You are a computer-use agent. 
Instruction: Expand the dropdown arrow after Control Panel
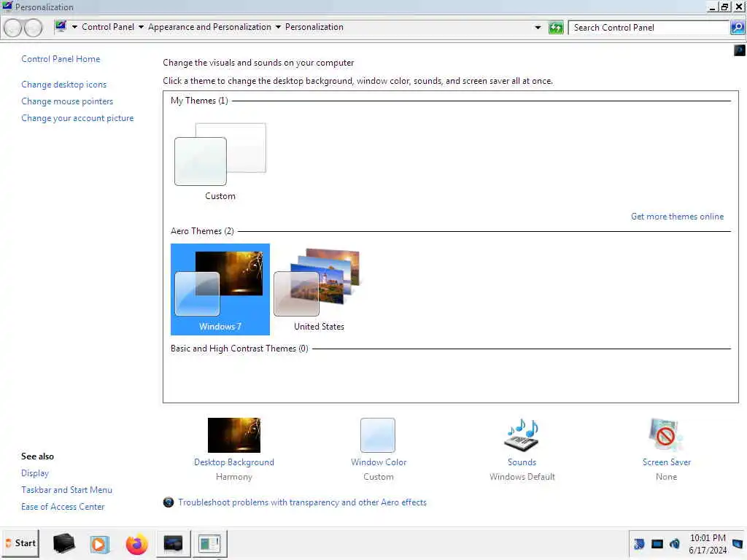pos(141,27)
